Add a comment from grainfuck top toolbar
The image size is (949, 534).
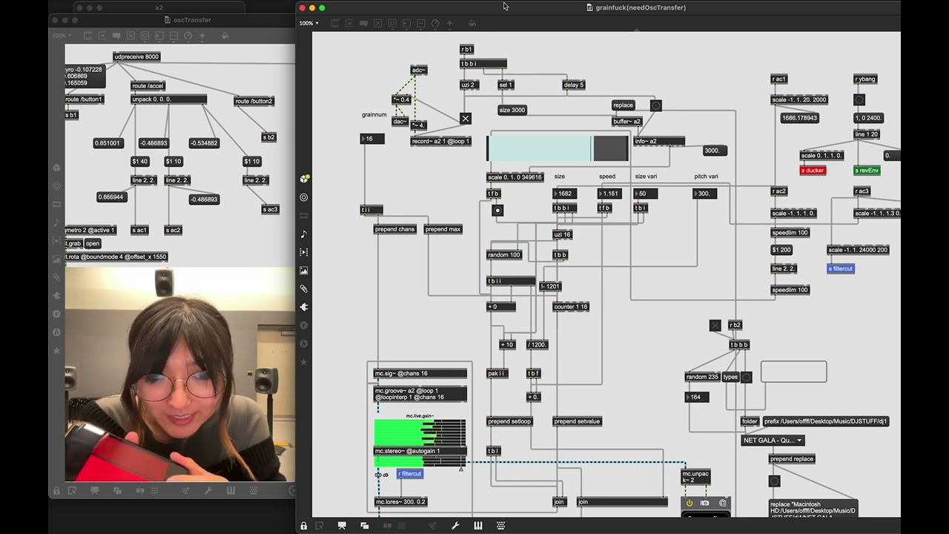click(363, 24)
